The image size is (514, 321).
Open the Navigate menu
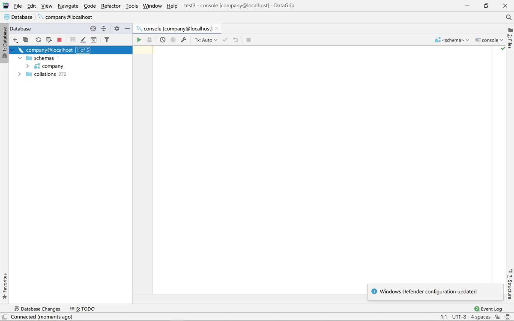68,6
